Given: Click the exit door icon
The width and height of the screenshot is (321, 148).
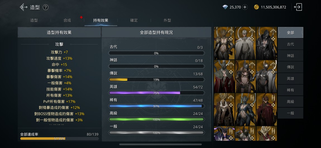Looking at the screenshot, I should tap(298, 7).
